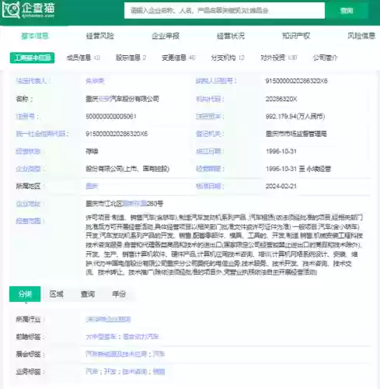Select the 成员信息 sub-tab
Viewport: 380px width, 389px height.
(x=83, y=58)
